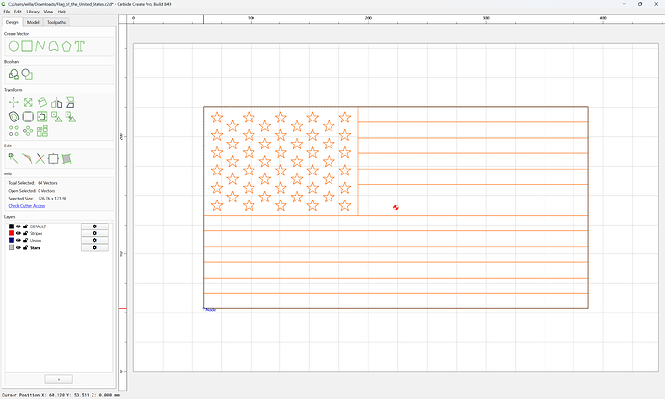This screenshot has height=399, width=665.
Task: Select the Curve shape create tool
Action: 53,46
